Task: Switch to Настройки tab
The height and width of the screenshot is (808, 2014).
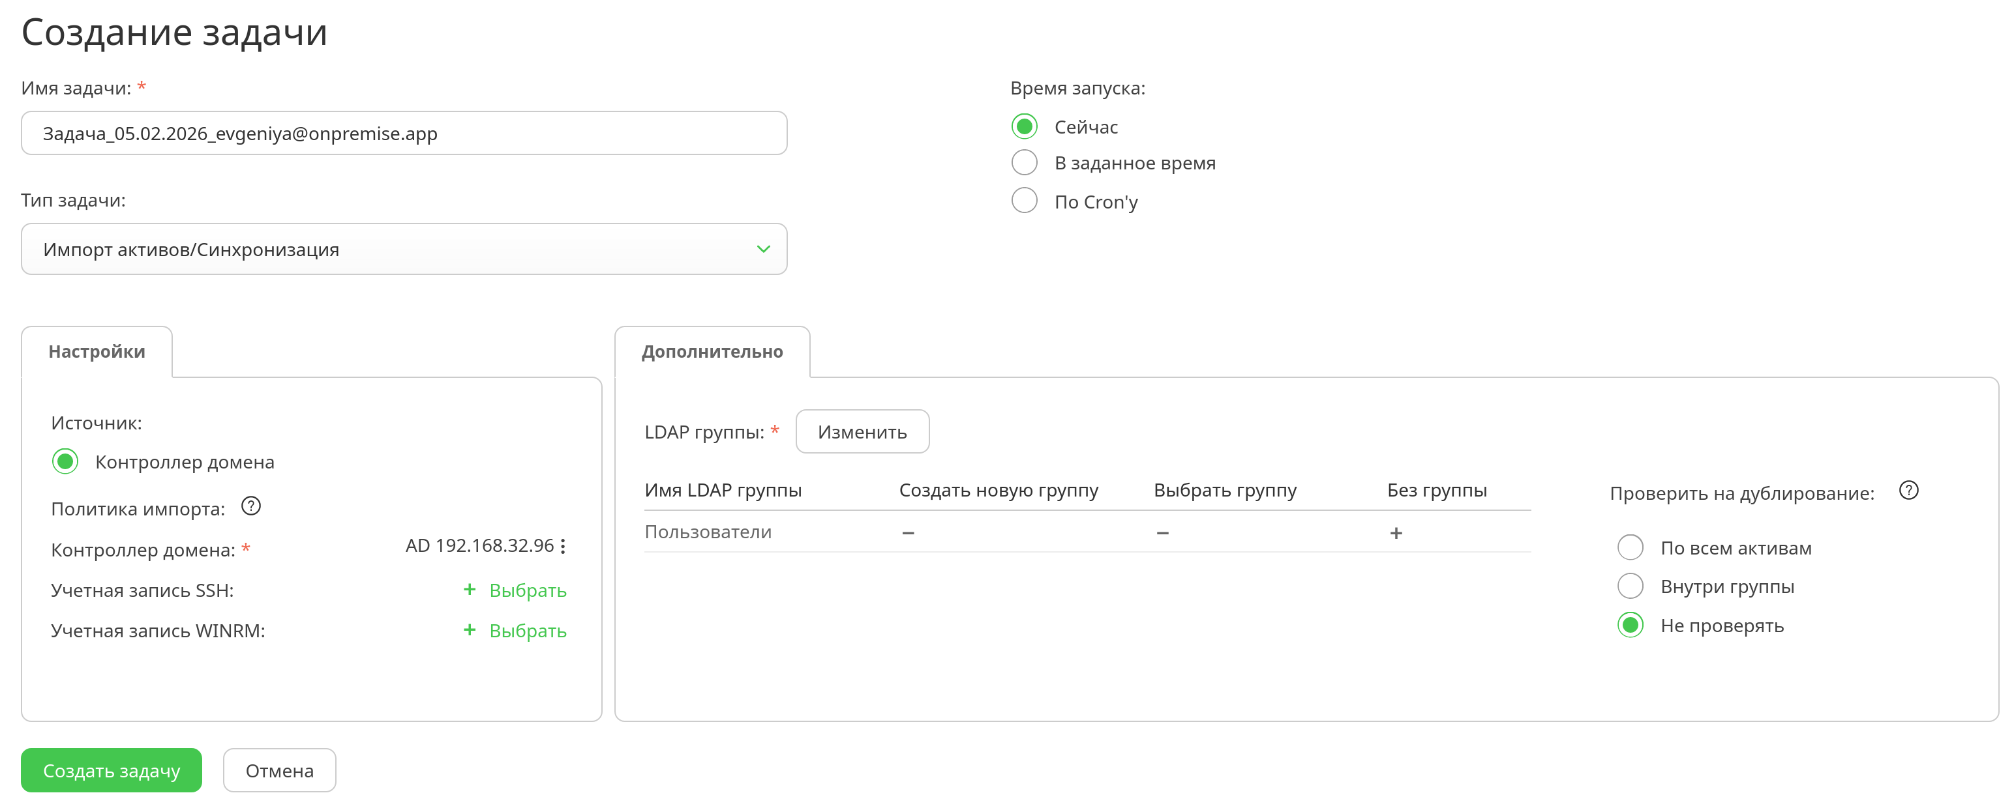Action: 97,352
